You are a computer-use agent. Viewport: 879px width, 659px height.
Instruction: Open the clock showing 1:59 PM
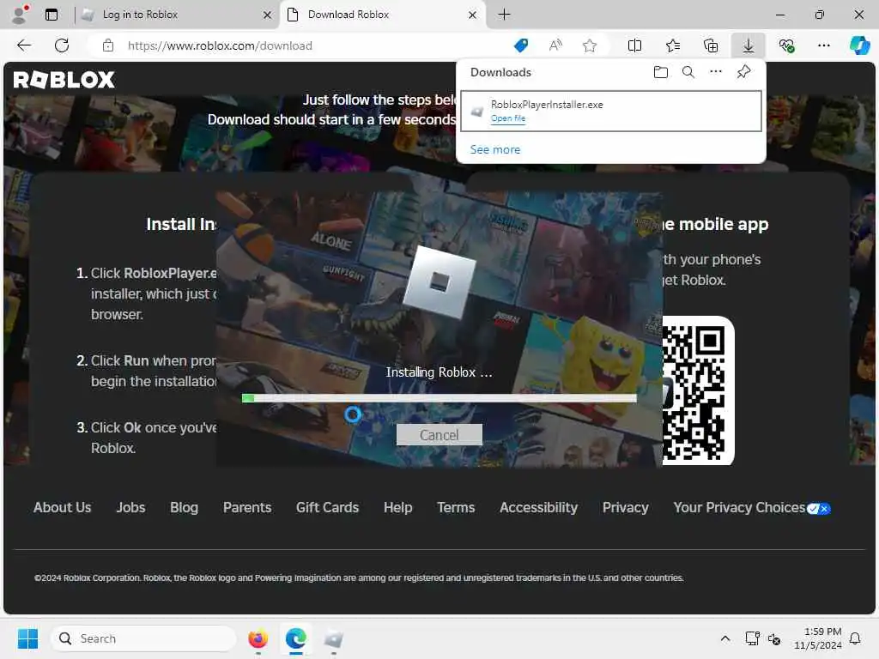click(x=818, y=638)
